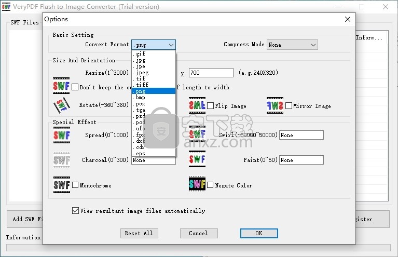Check the Monochrome option
This screenshot has height=257, width=398.
pos(75,185)
